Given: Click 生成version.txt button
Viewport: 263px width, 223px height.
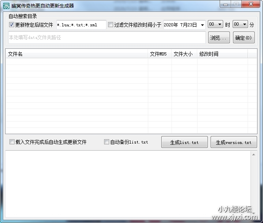Looking at the screenshot, I should click(x=233, y=142).
